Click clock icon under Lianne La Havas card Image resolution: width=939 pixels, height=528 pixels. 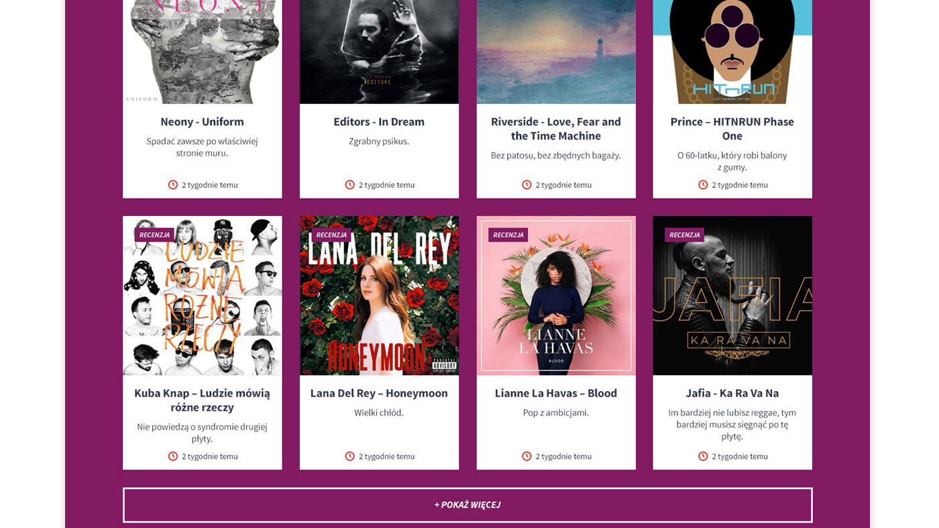coord(527,456)
